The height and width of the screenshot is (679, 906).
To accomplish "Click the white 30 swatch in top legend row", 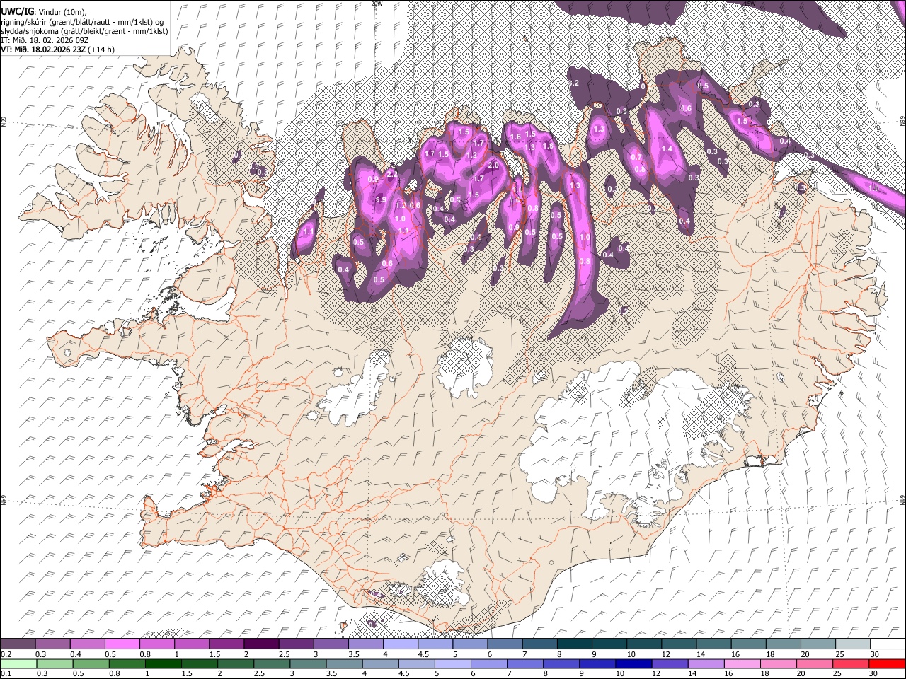I will (887, 644).
